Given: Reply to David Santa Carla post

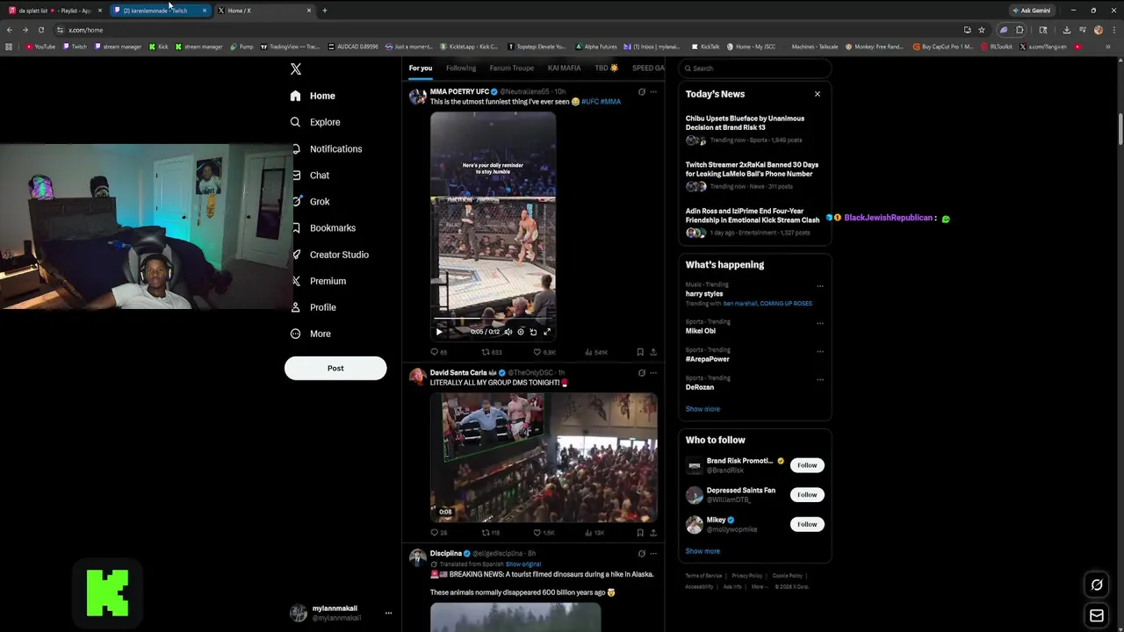Looking at the screenshot, I should point(437,533).
